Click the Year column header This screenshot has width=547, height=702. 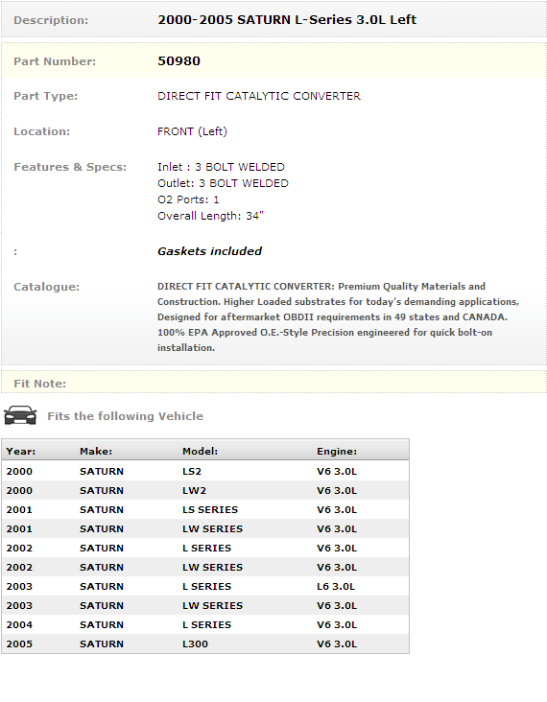click(20, 452)
